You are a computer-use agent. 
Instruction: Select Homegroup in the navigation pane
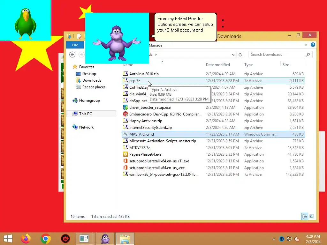coord(89,100)
